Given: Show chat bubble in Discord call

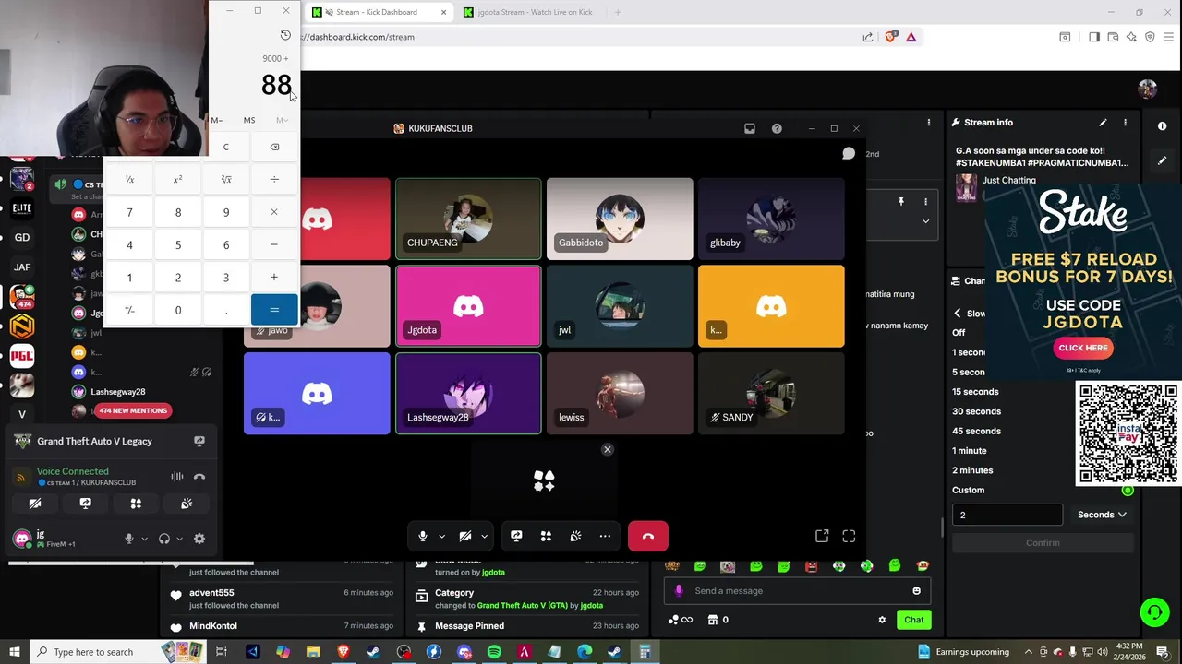Looking at the screenshot, I should (849, 153).
